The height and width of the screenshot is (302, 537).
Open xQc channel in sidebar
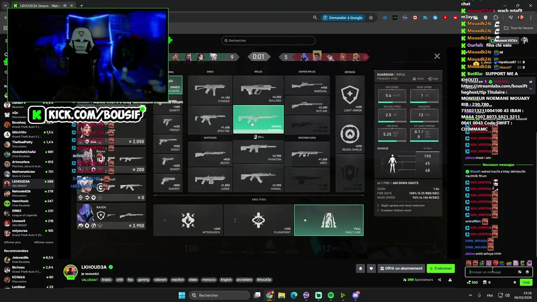coord(29,115)
